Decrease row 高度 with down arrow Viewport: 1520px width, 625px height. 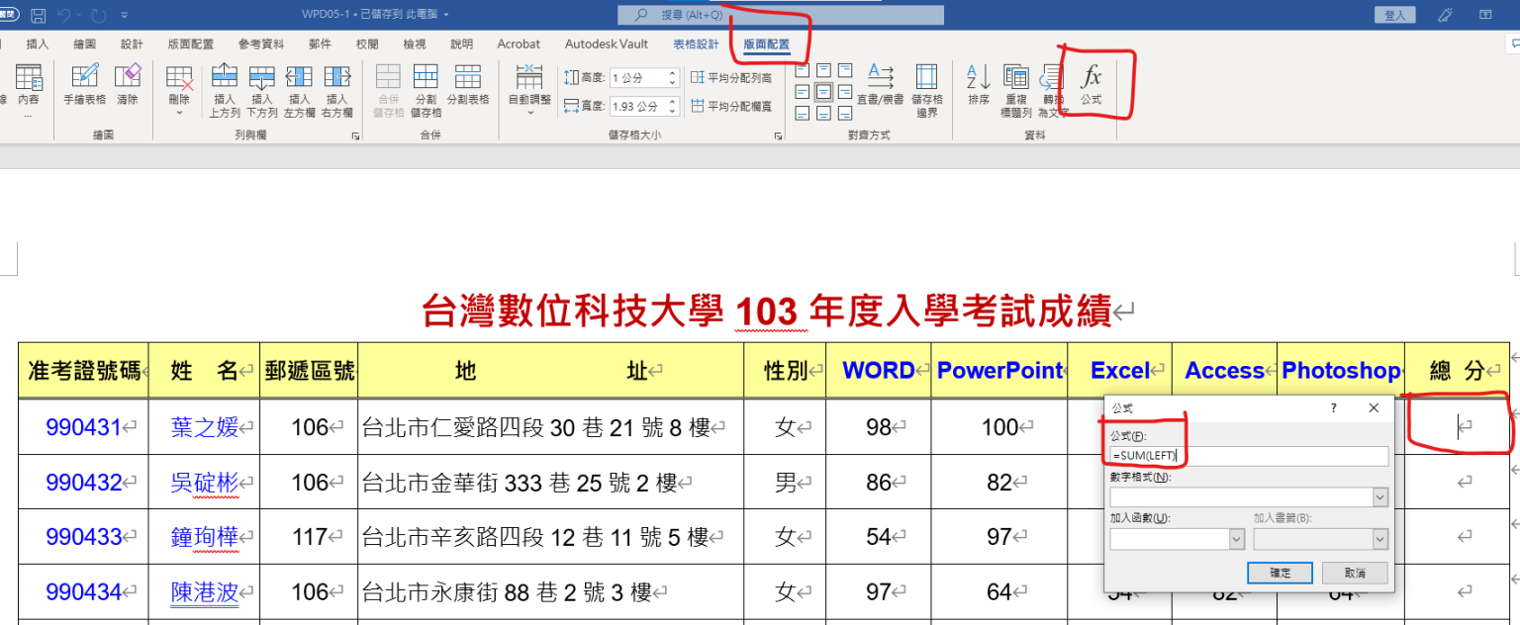673,82
